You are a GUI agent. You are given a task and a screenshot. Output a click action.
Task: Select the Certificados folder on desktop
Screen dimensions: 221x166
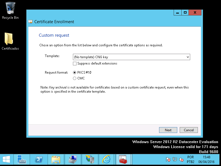point(10,41)
